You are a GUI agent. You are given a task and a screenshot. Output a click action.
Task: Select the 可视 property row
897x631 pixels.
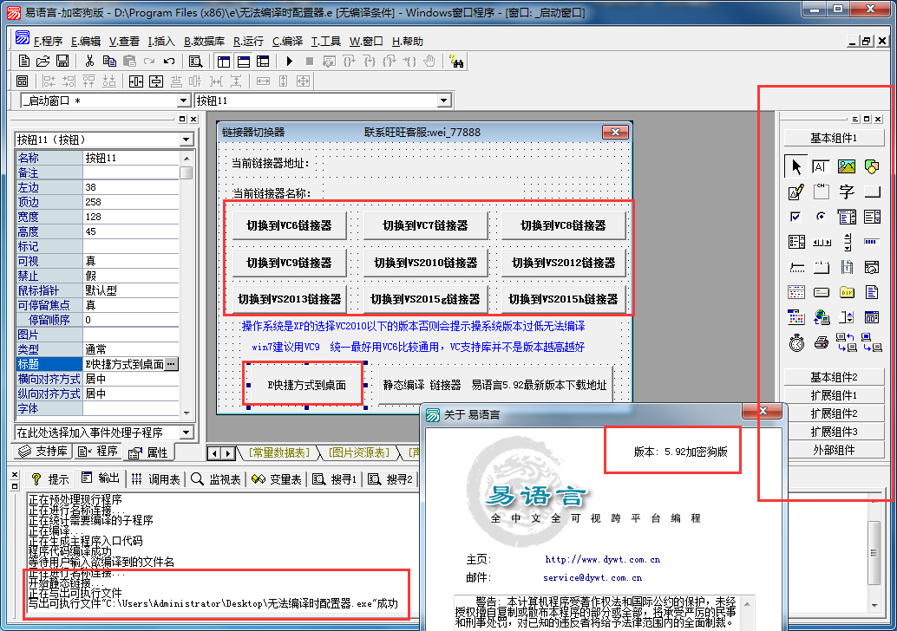[x=97, y=261]
